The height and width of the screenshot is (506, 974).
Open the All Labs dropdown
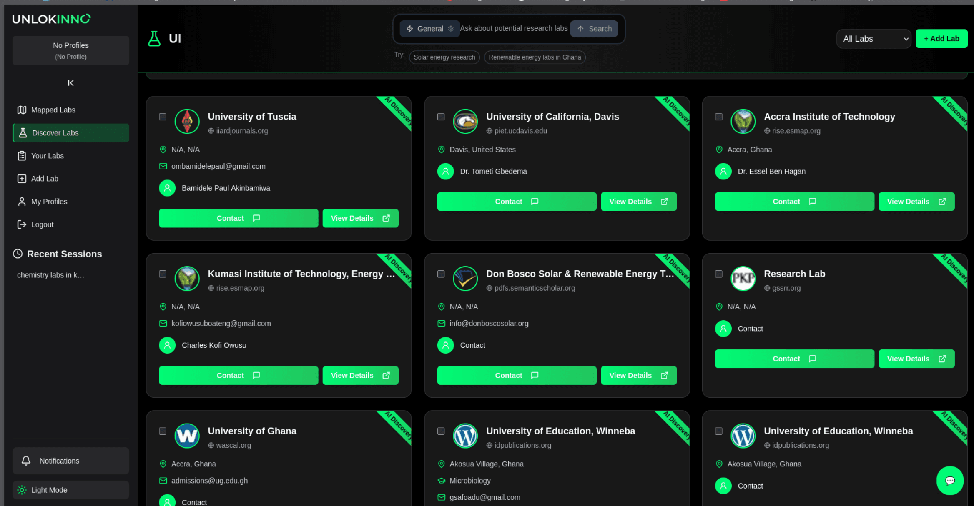point(874,38)
